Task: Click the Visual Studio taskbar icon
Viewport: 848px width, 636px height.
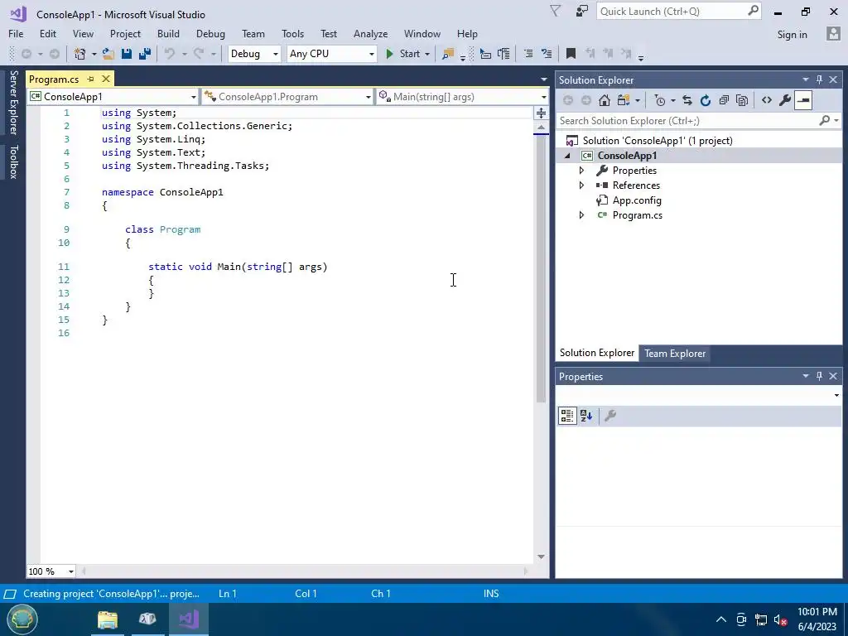Action: tap(189, 619)
